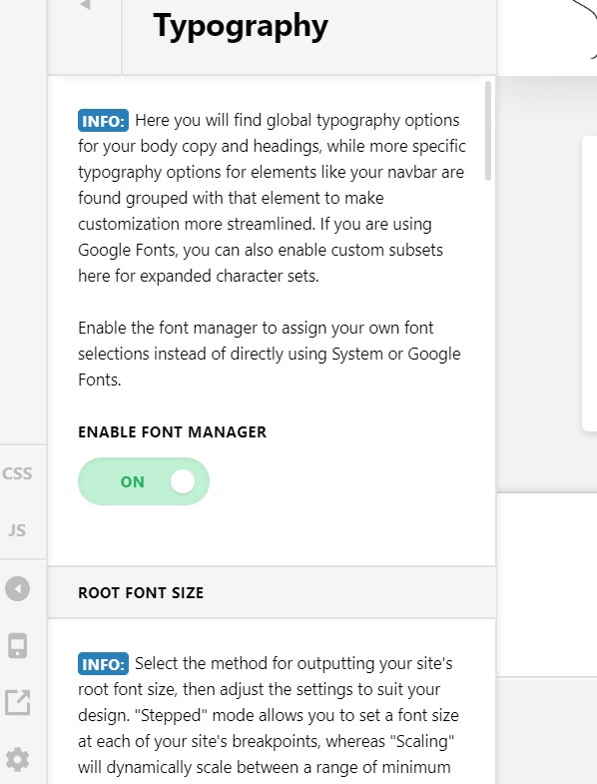Go back using the arrow beside Typography

85,5
